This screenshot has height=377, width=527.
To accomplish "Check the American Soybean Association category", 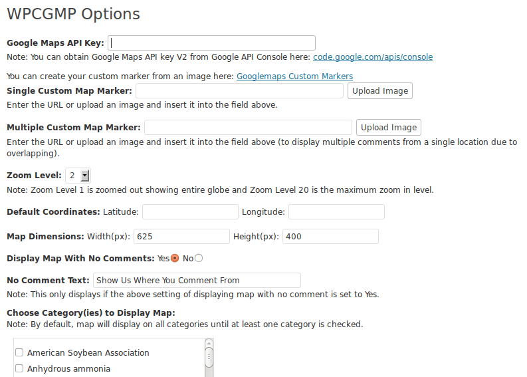I will click(x=19, y=352).
